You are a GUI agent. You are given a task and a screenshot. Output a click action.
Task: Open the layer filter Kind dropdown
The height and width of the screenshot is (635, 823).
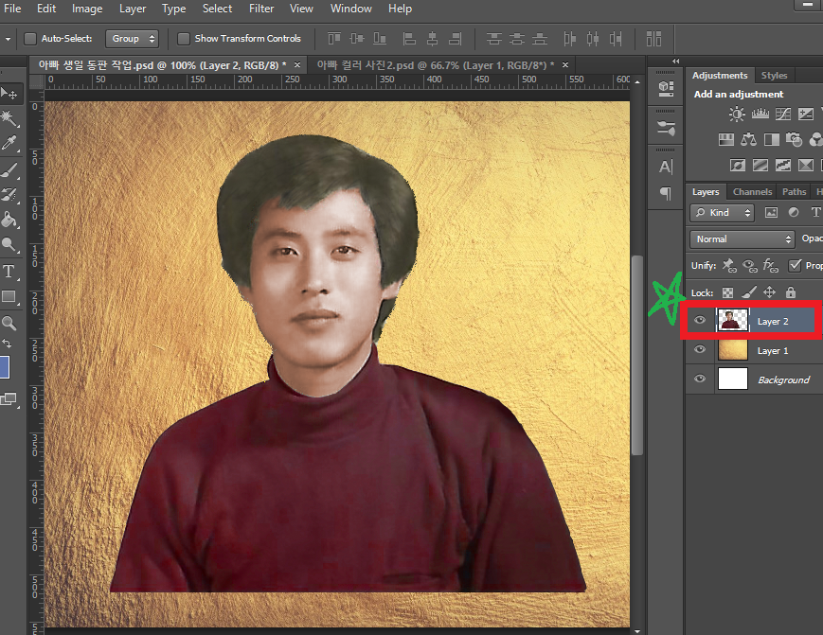click(x=722, y=212)
